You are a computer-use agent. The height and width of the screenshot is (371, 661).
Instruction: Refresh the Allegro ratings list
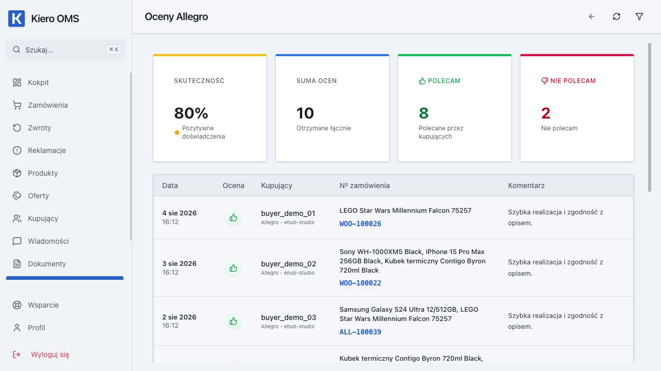[x=617, y=16]
